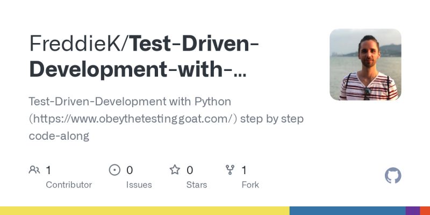Screen dimensions: 430x215
Task: Click the Stars label
Action: (197, 185)
